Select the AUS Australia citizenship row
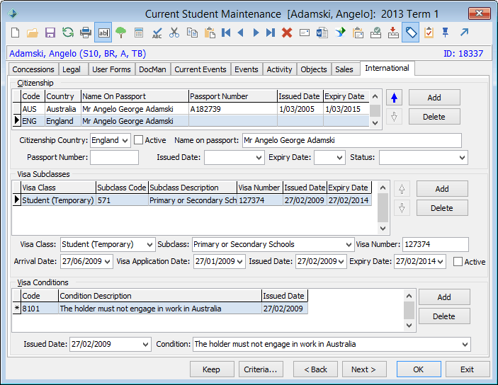This screenshot has width=498, height=385. (191, 109)
